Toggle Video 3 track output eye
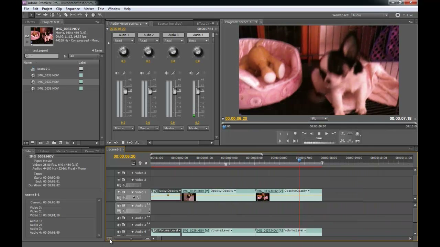Screen dimensions: 440x247 coord(119,173)
